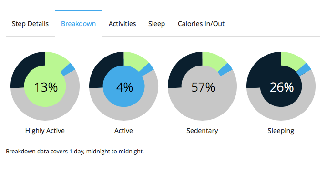Click the 4% Active donut center
Screen dimensions: 327x171
pos(124,87)
